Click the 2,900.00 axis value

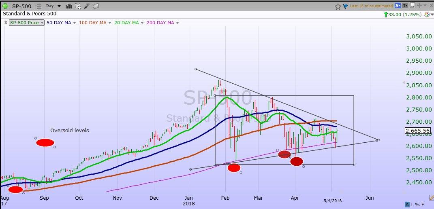point(419,73)
